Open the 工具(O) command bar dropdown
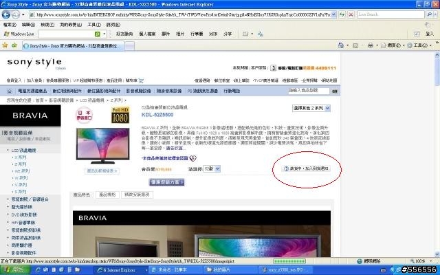440x275 pixels. pos(419,45)
